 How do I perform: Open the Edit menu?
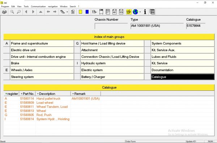[13, 7]
